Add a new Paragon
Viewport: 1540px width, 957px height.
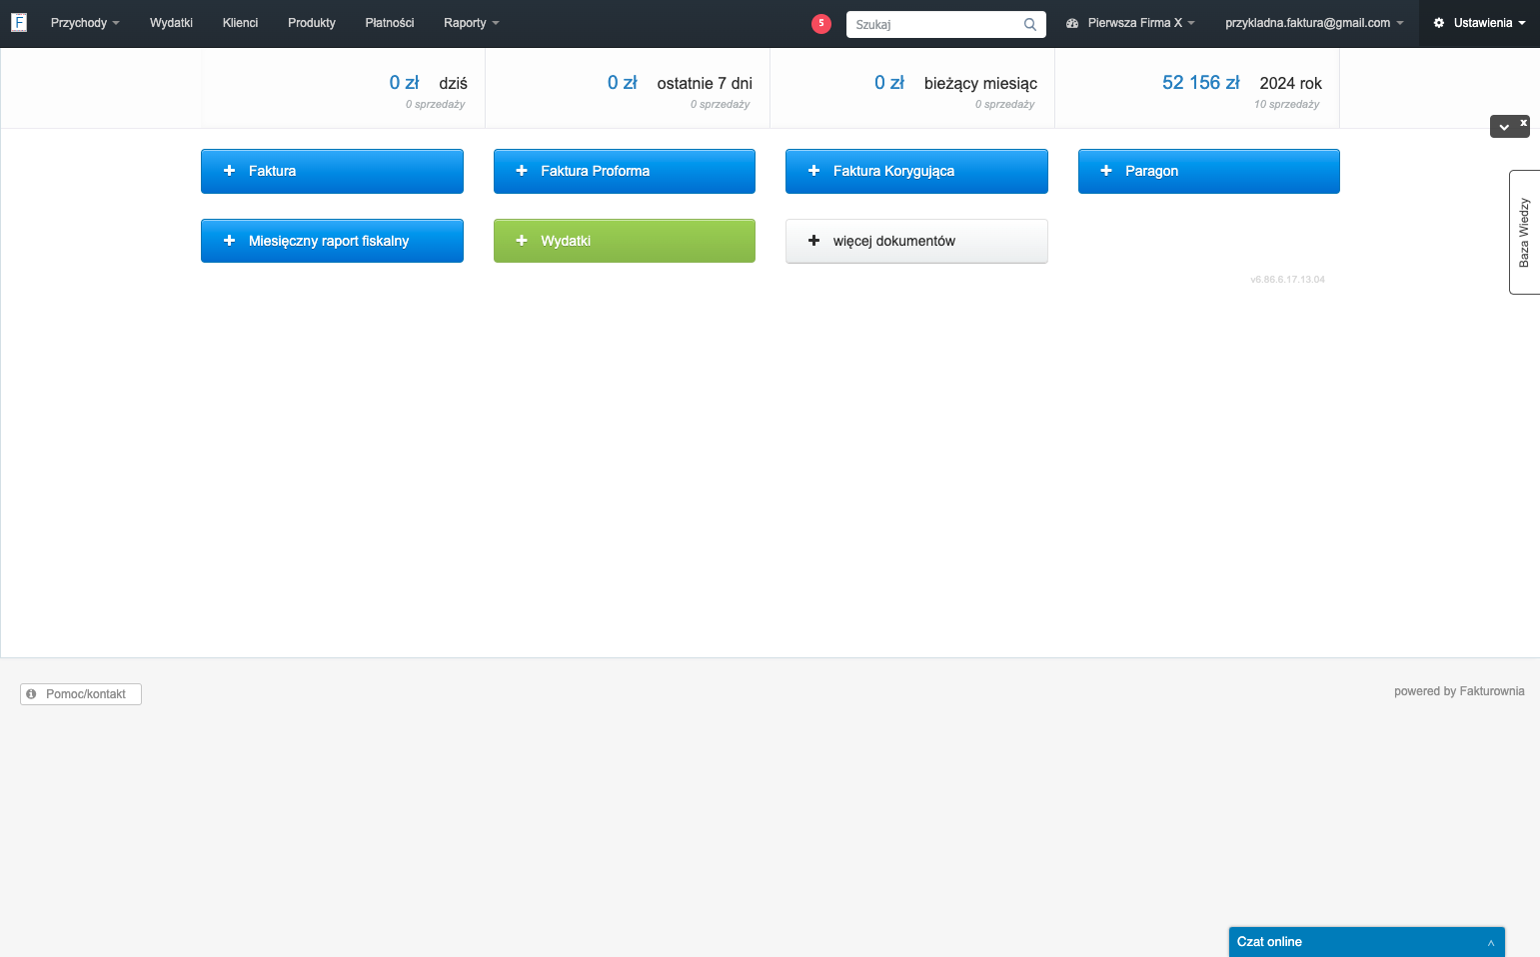(1209, 171)
